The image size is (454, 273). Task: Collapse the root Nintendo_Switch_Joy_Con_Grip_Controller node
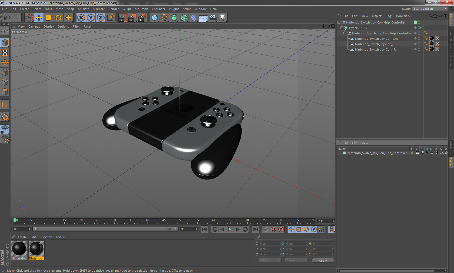point(339,22)
